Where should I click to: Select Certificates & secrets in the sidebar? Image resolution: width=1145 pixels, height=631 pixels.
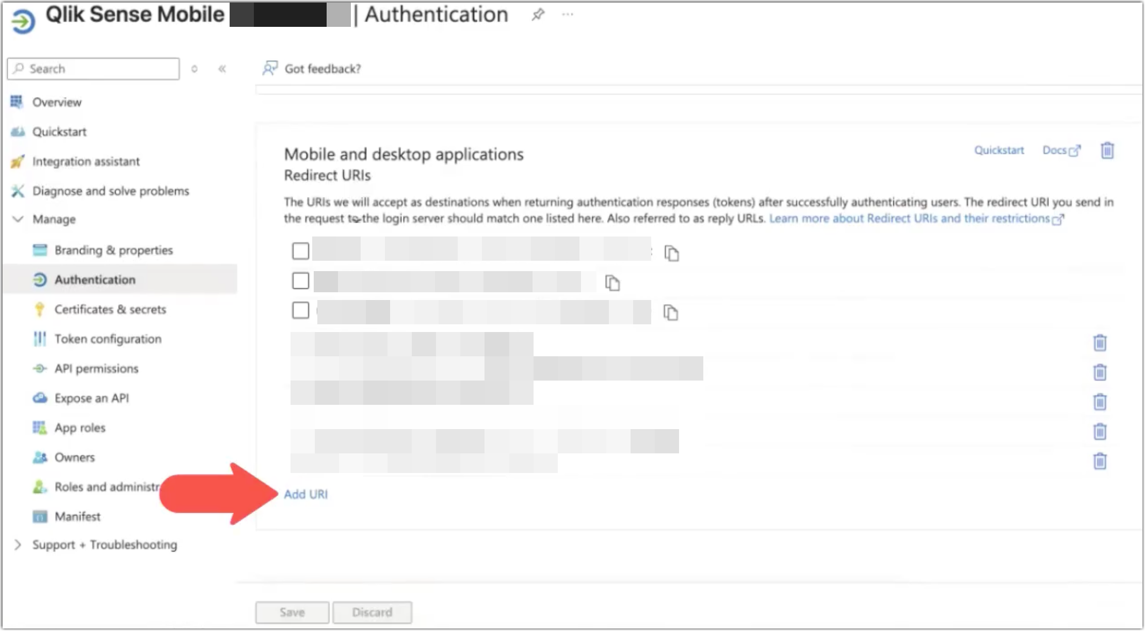(109, 309)
